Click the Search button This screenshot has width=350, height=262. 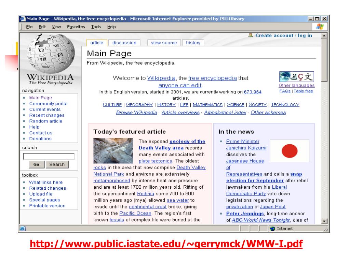point(57,164)
